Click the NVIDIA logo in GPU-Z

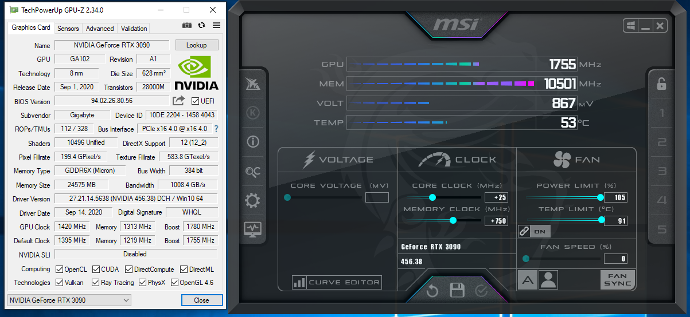[x=197, y=73]
